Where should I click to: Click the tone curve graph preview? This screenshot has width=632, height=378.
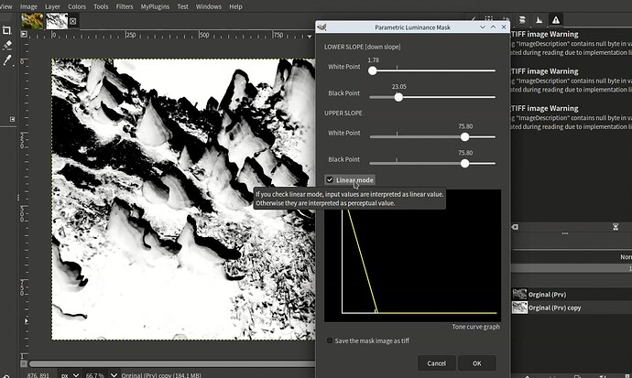[x=413, y=255]
